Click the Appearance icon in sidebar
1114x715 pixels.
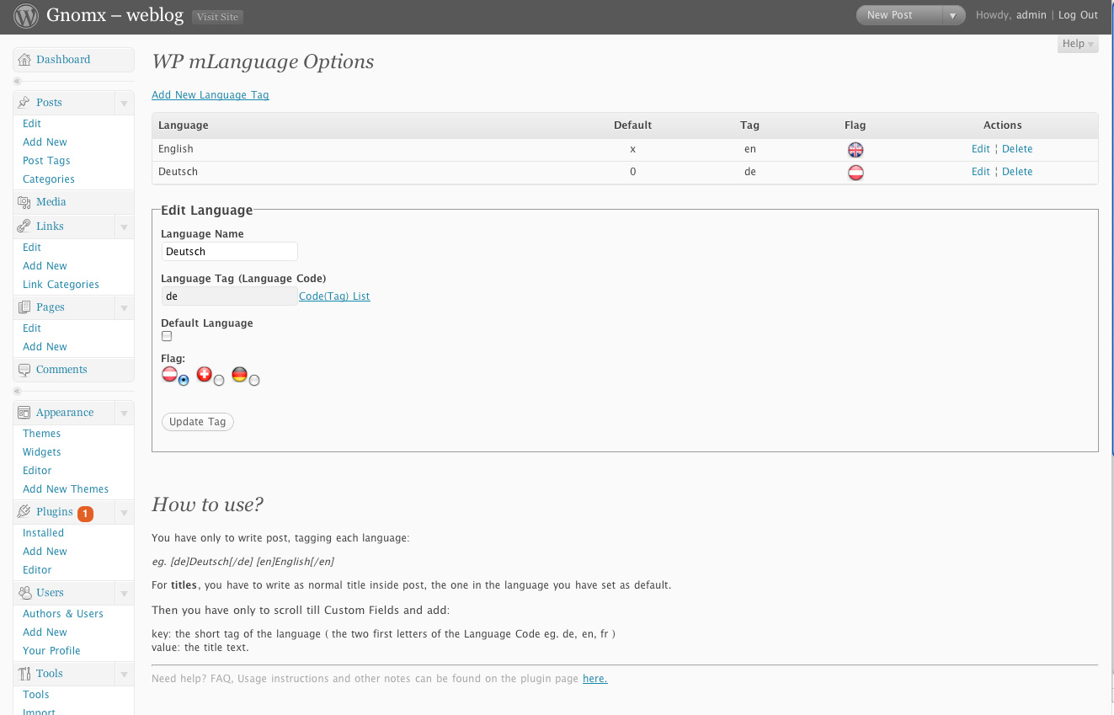(x=24, y=413)
